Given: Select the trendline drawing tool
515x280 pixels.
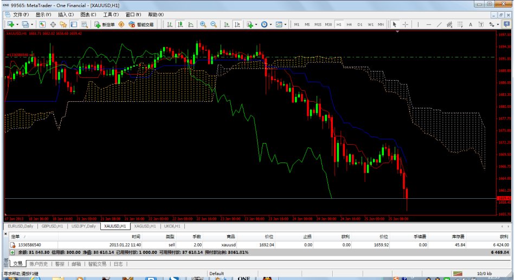Looking at the screenshot, I should 439,24.
